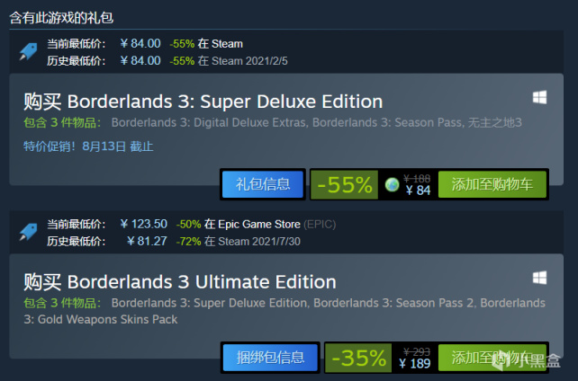Click the green globe icon beside ¥84 price

point(392,184)
